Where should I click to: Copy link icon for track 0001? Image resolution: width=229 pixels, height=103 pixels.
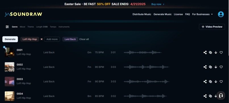[210, 52]
